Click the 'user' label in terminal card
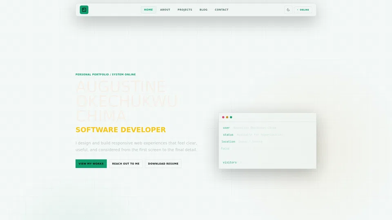The width and height of the screenshot is (392, 220). point(226,128)
